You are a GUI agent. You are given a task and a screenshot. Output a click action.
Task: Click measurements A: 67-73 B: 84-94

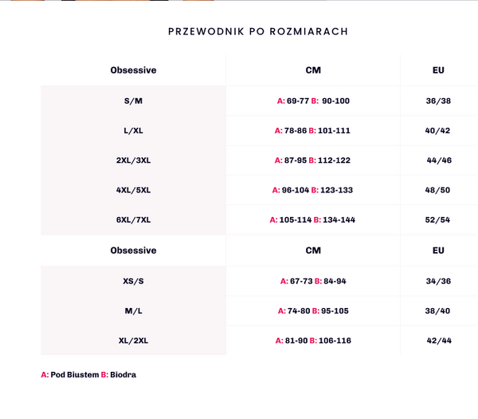[x=313, y=281]
